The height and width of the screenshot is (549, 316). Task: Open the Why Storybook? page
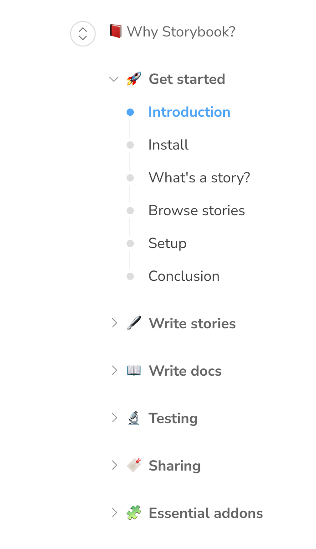[x=181, y=31]
